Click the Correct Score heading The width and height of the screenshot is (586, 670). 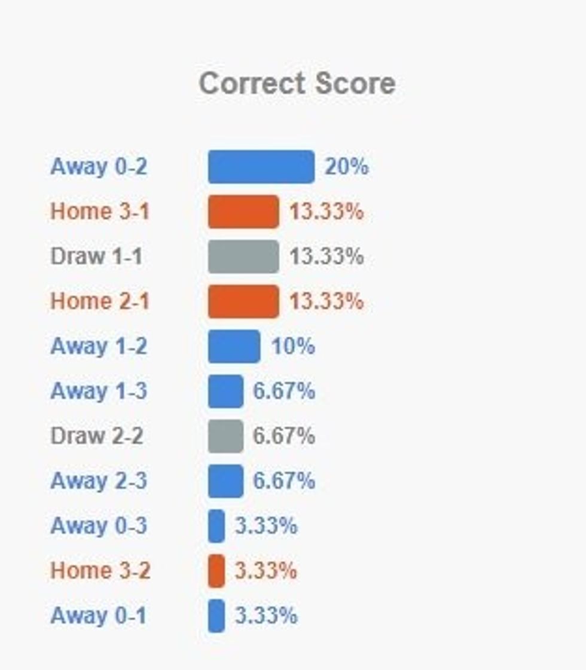click(297, 83)
